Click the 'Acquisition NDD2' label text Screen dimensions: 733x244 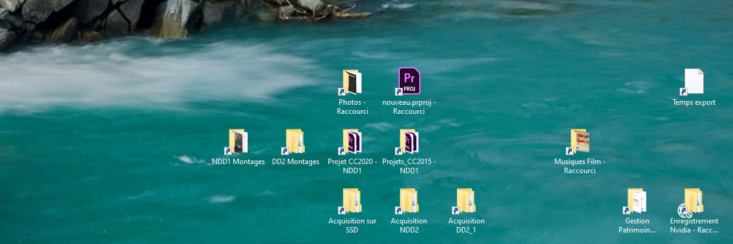point(410,225)
